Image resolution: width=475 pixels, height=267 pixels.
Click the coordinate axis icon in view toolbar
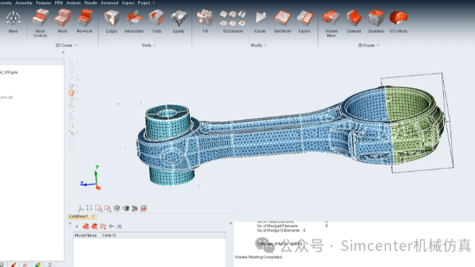pyautogui.click(x=81, y=208)
